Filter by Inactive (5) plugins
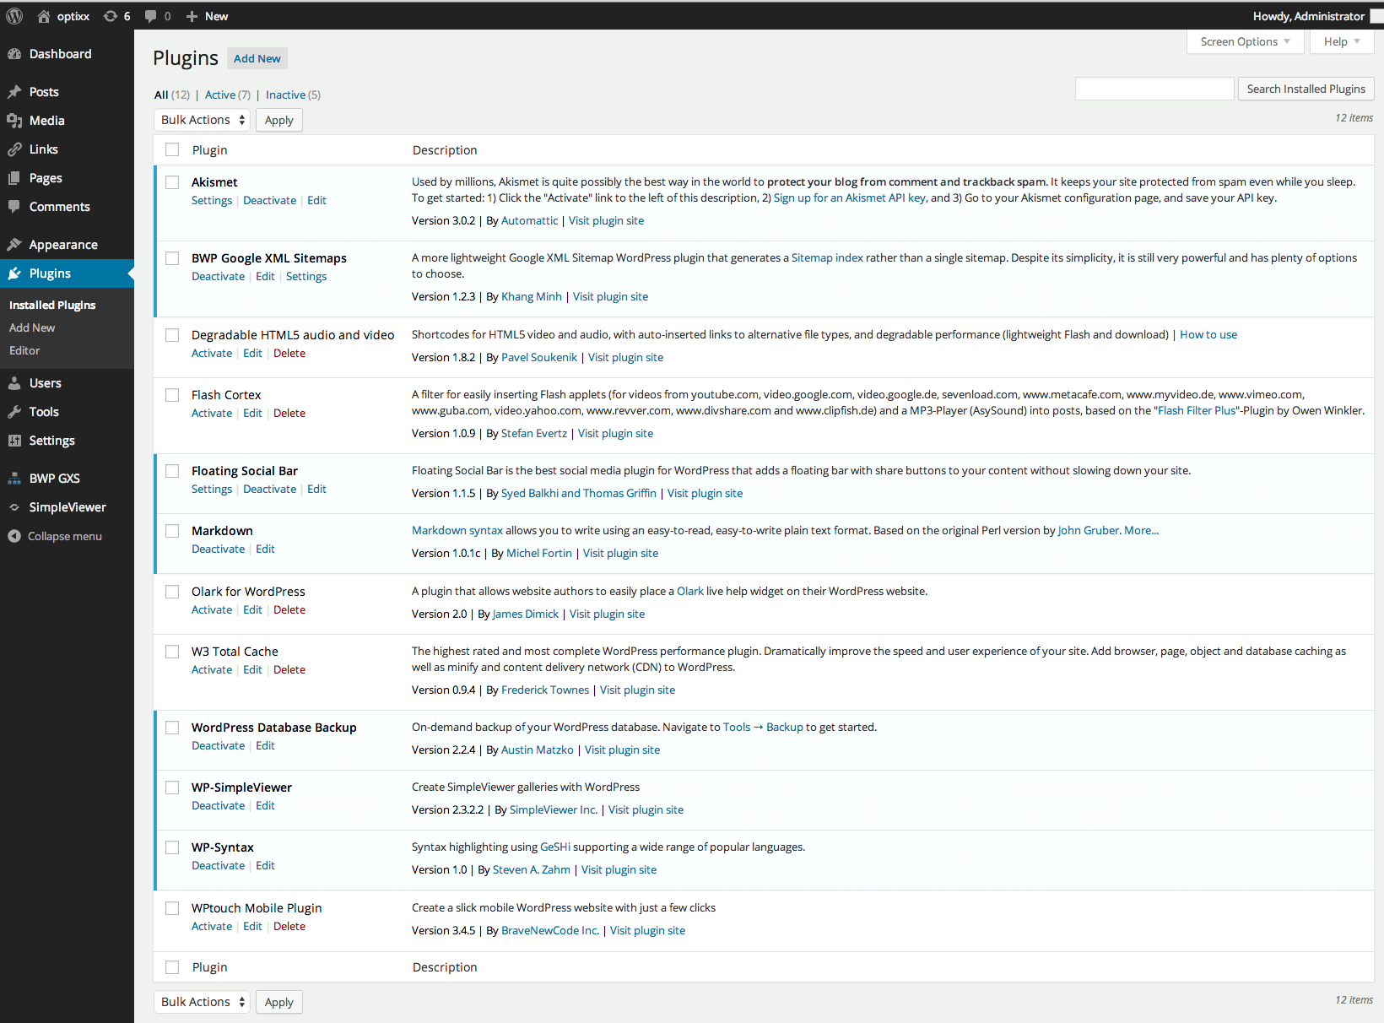This screenshot has width=1384, height=1023. pyautogui.click(x=293, y=95)
